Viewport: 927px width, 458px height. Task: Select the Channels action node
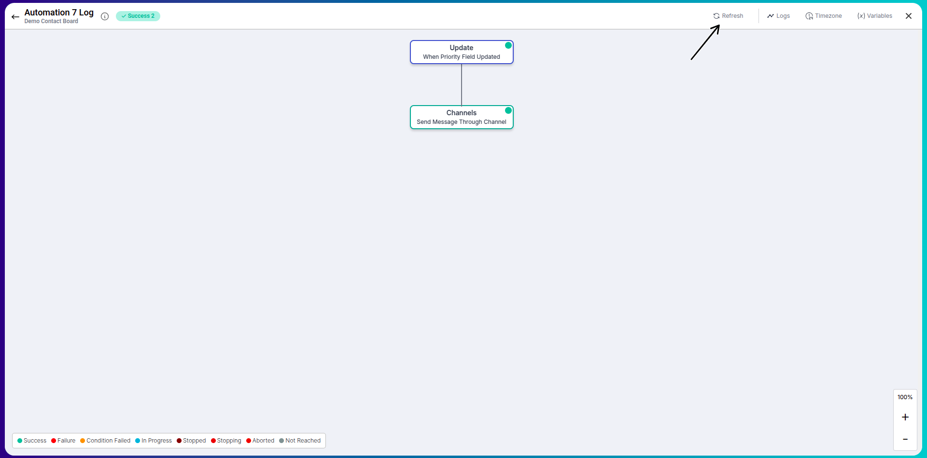tap(462, 117)
